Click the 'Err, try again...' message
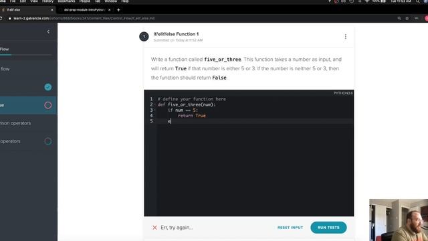Viewport: 428px width, 241px height. click(177, 228)
